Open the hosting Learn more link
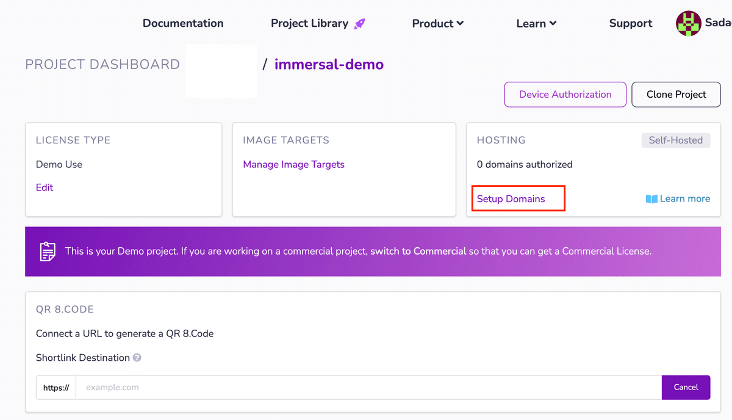This screenshot has width=732, height=420. click(684, 199)
